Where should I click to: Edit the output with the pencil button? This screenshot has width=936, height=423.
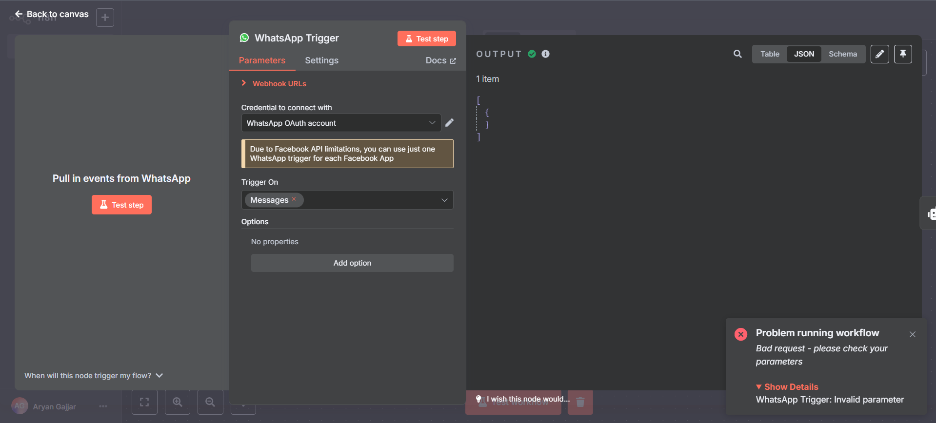879,54
